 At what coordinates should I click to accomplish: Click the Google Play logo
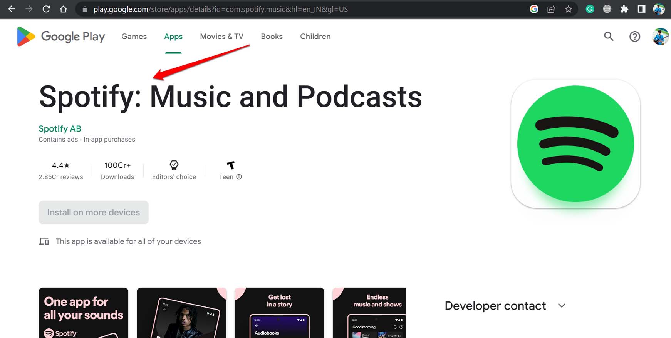pyautogui.click(x=61, y=37)
